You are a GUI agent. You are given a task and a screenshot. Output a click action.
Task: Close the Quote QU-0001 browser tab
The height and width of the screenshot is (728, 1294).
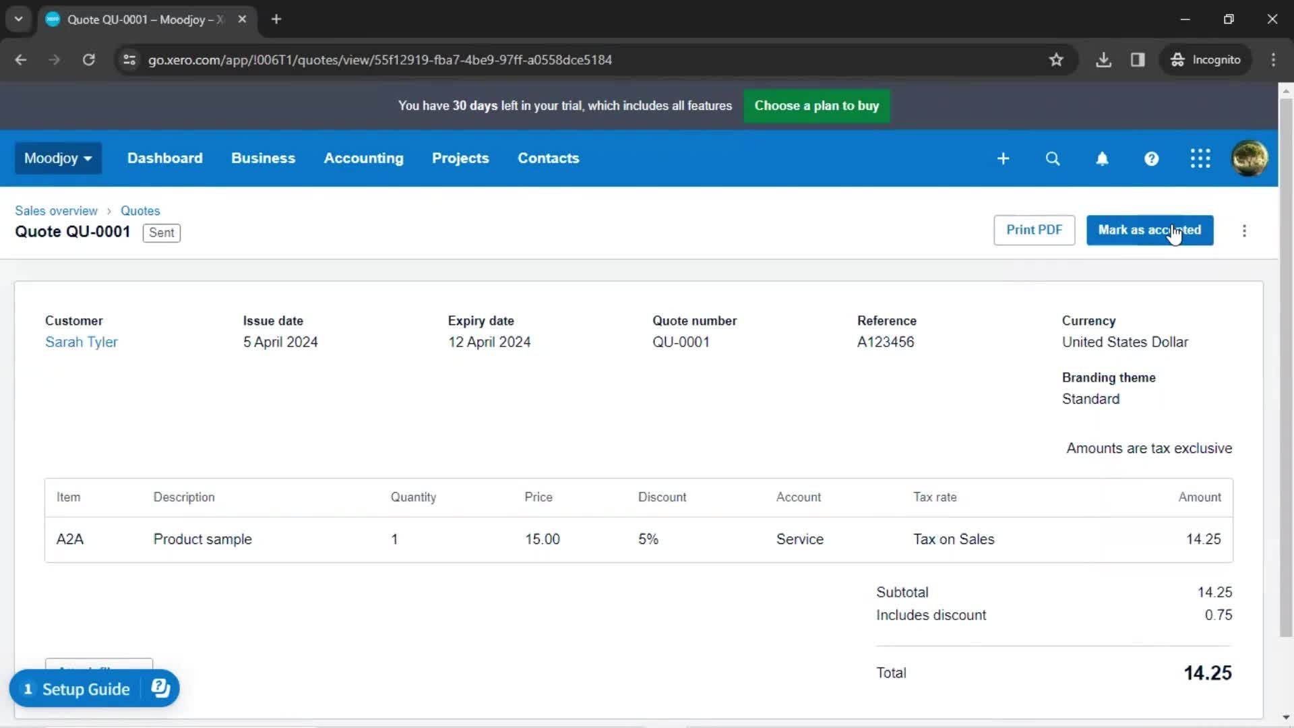pyautogui.click(x=242, y=20)
